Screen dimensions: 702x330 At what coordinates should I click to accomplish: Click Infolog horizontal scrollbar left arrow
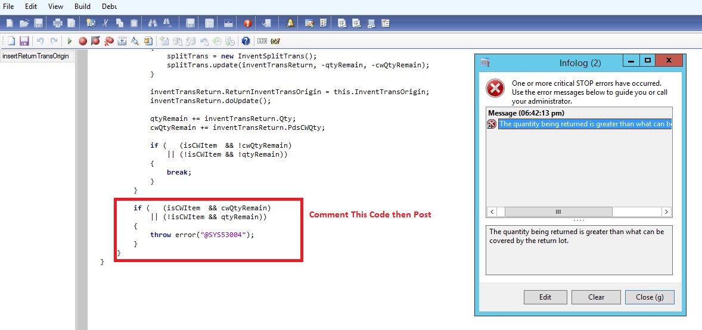pyautogui.click(x=491, y=211)
